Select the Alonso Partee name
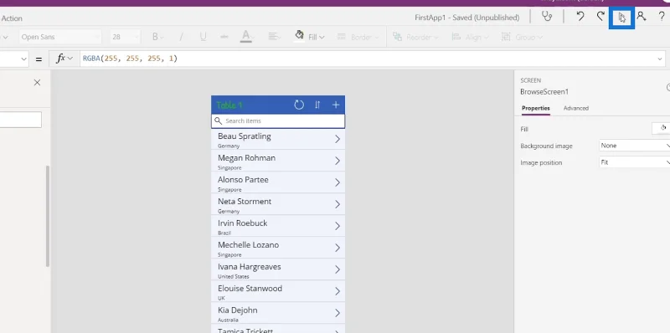The width and height of the screenshot is (670, 333). tap(243, 180)
